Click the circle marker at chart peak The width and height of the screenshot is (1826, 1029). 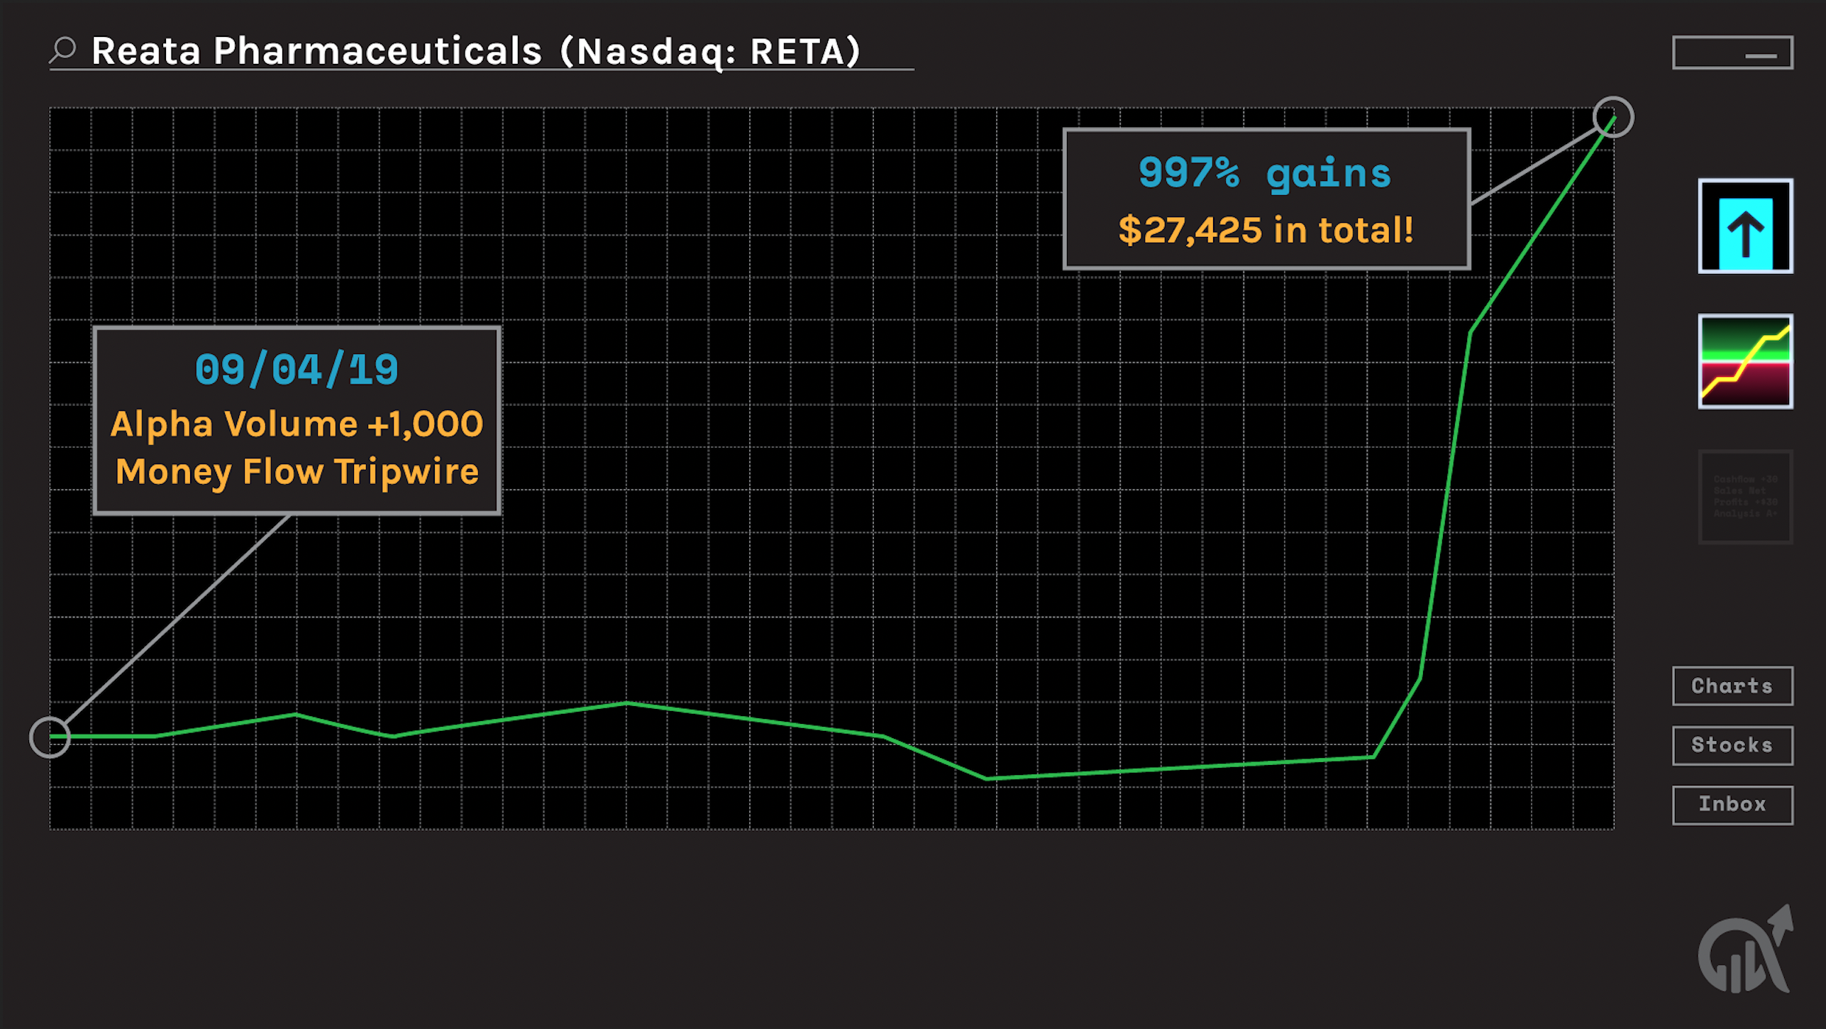1613,117
